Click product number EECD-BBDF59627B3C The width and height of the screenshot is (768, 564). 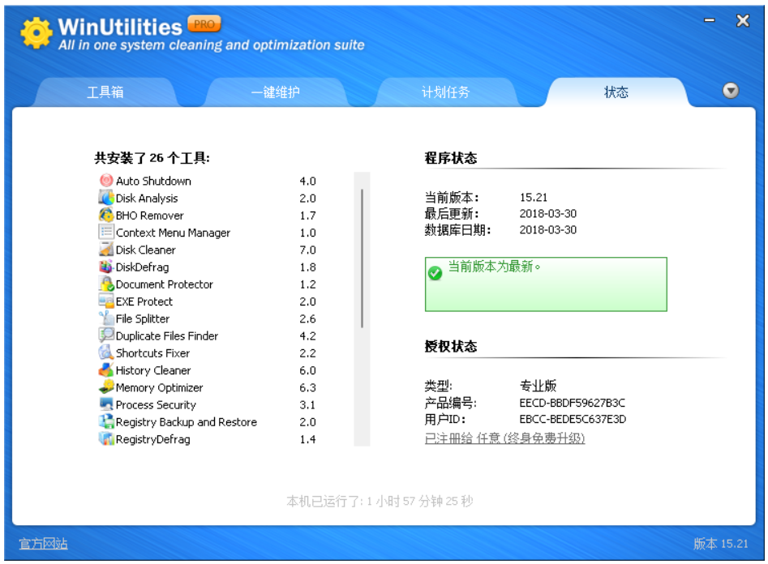pos(572,403)
